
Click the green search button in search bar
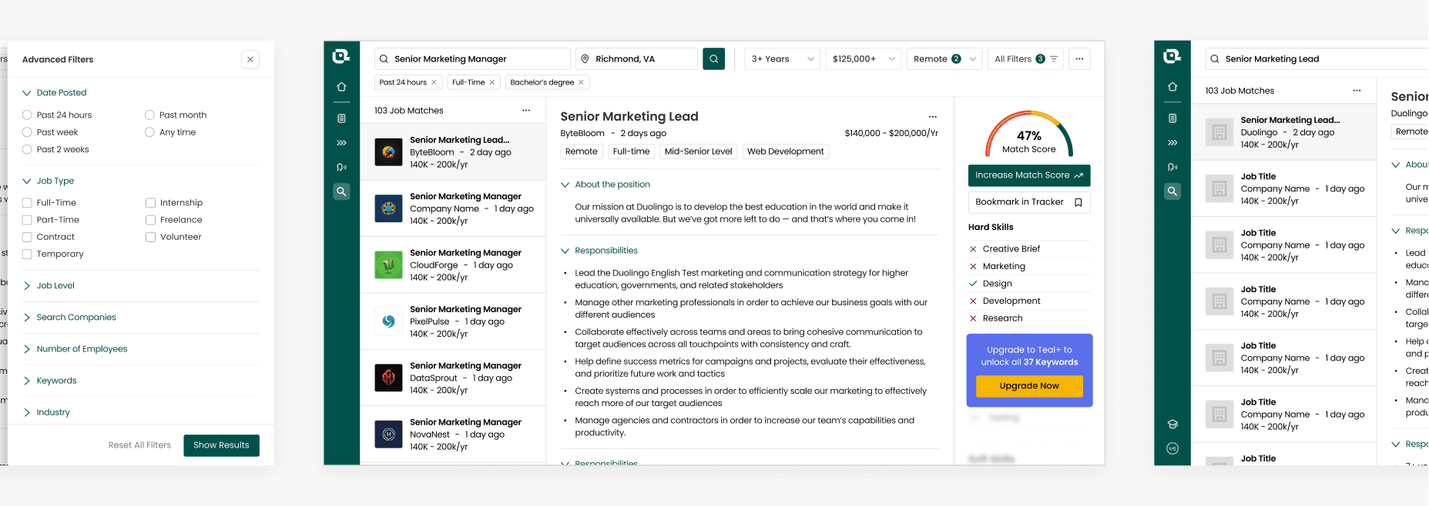713,59
